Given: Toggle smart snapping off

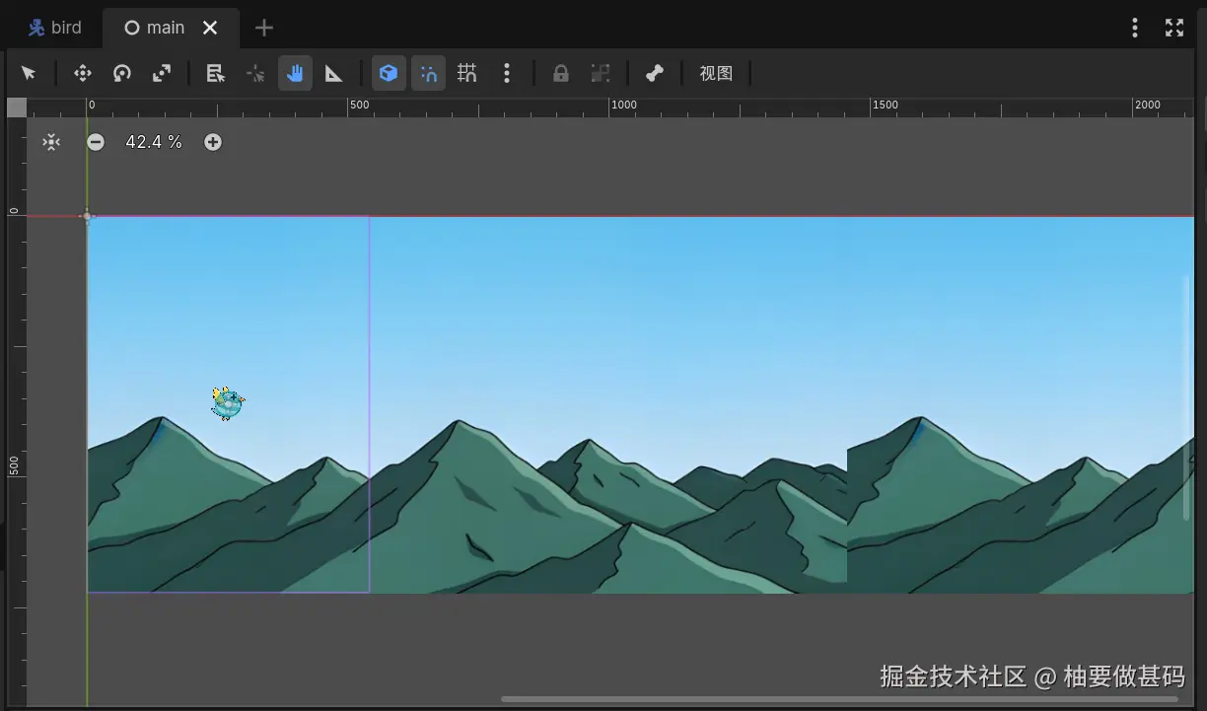Looking at the screenshot, I should point(428,73).
